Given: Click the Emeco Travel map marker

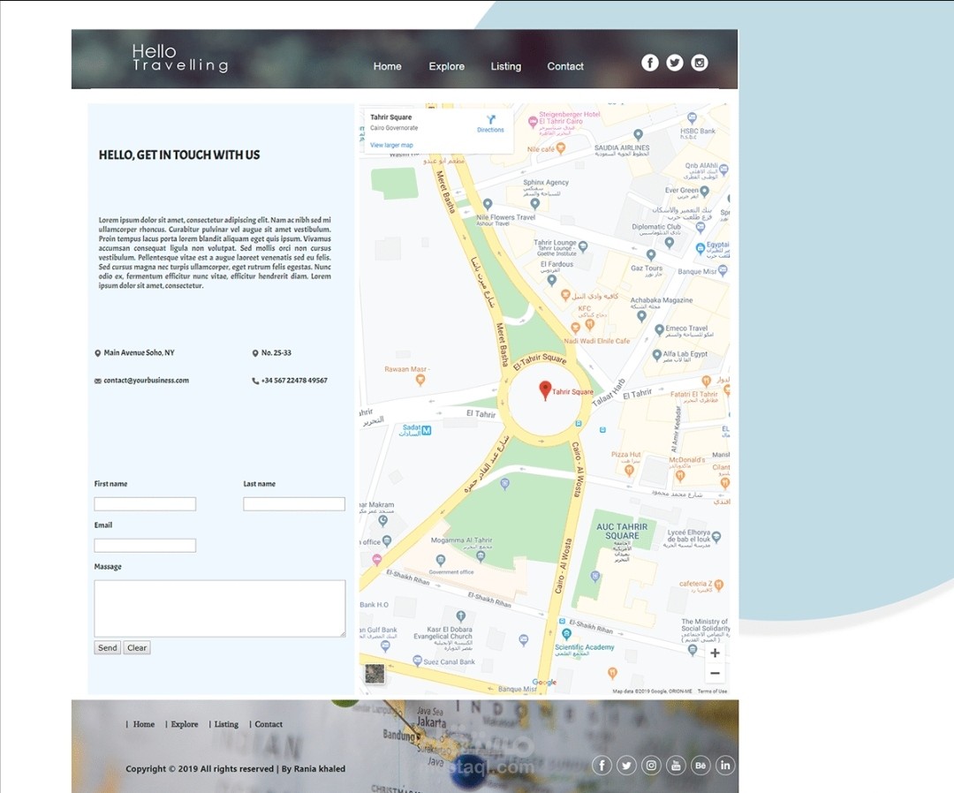Looking at the screenshot, I should pos(659,329).
